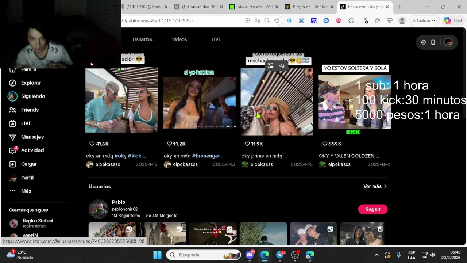Click the #oky hashtag link
467x263 pixels.
[120, 156]
